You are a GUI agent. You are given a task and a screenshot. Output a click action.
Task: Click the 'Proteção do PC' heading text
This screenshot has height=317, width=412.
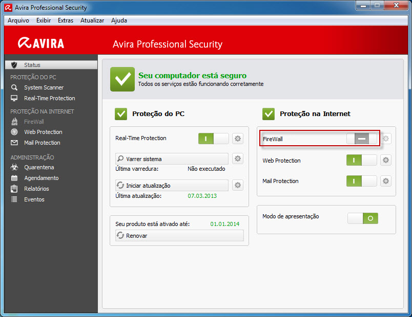click(158, 114)
